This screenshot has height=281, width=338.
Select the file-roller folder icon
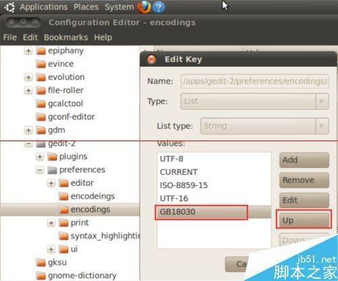41,91
